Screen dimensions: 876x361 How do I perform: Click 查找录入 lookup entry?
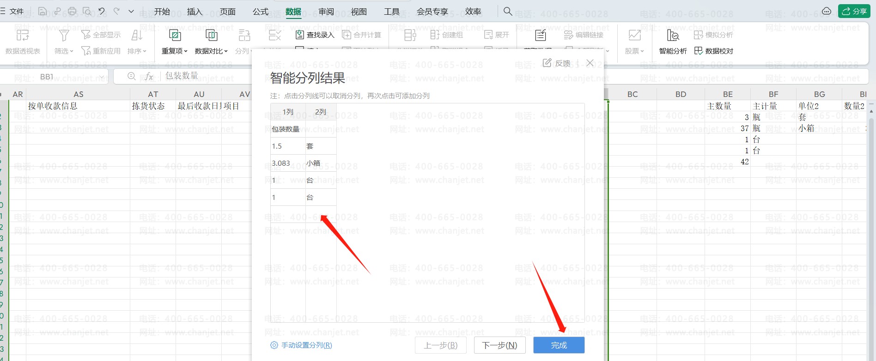315,35
